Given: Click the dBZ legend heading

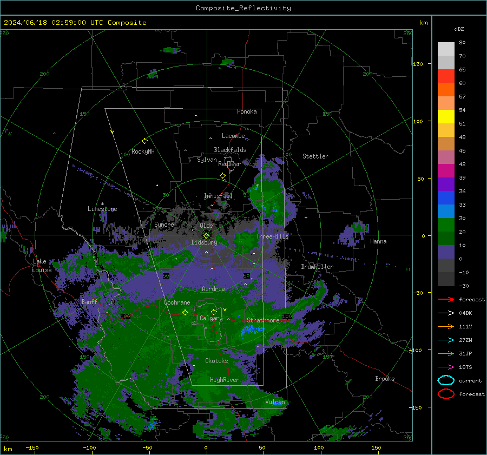Looking at the screenshot, I should pos(459,29).
